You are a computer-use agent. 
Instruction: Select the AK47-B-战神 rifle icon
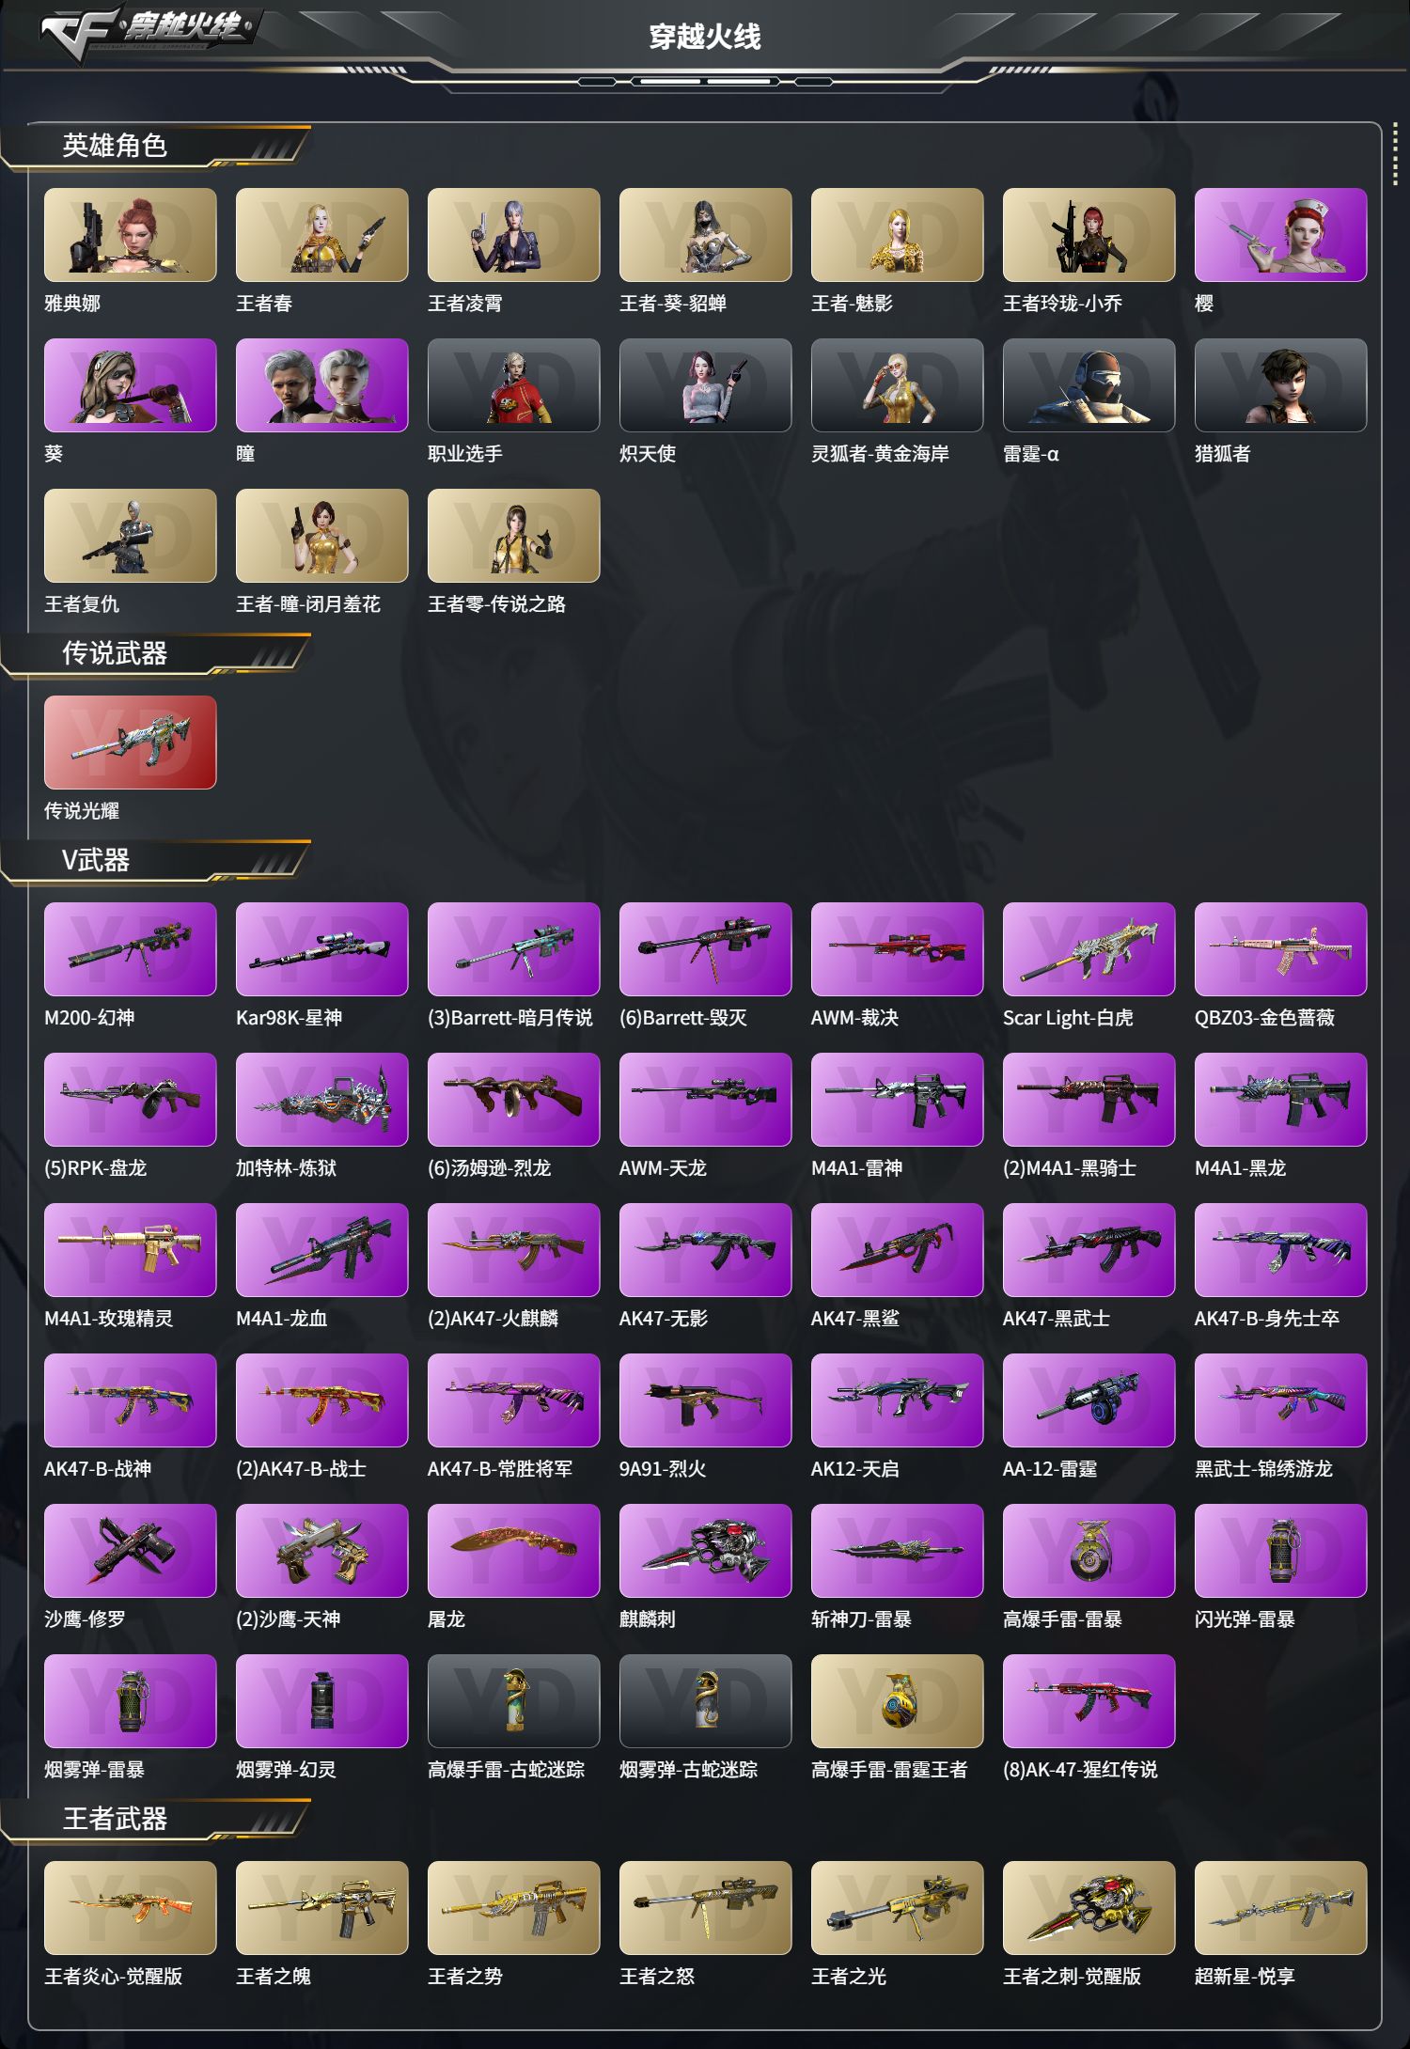[130, 1400]
